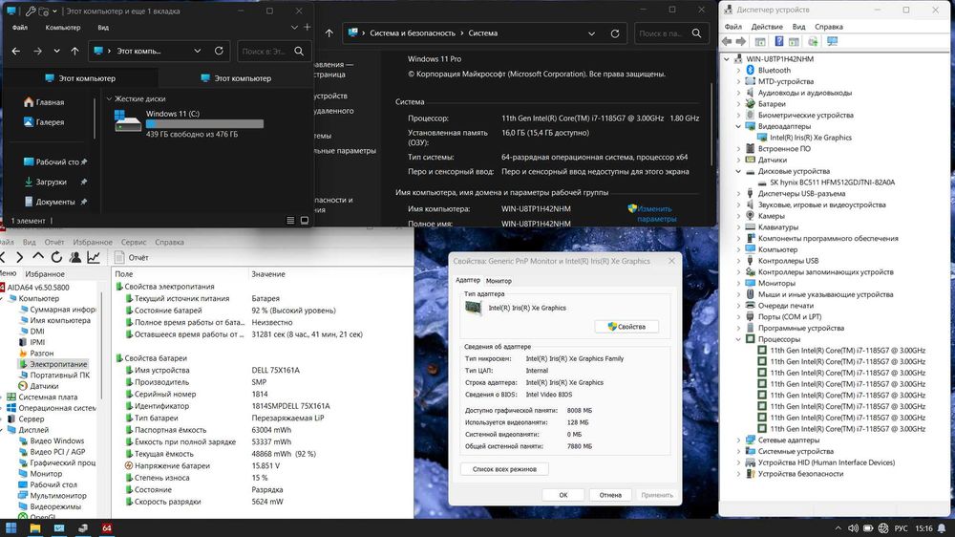Screen dimensions: 955x537
Task: Click Explorer refresh icon
Action: tap(219, 52)
